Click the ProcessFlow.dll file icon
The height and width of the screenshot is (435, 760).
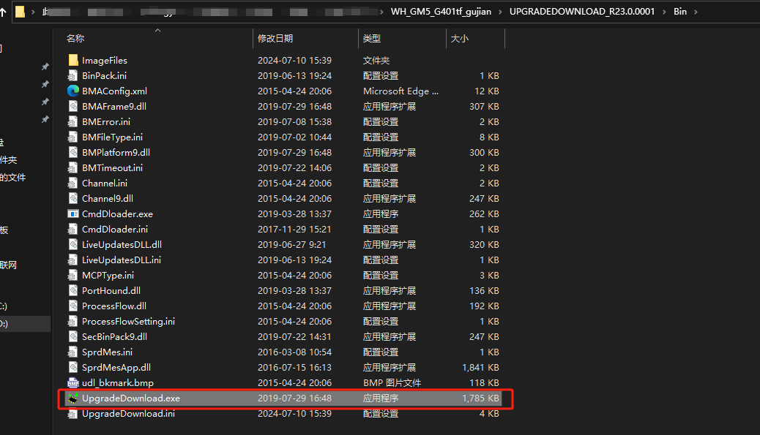pyautogui.click(x=73, y=306)
